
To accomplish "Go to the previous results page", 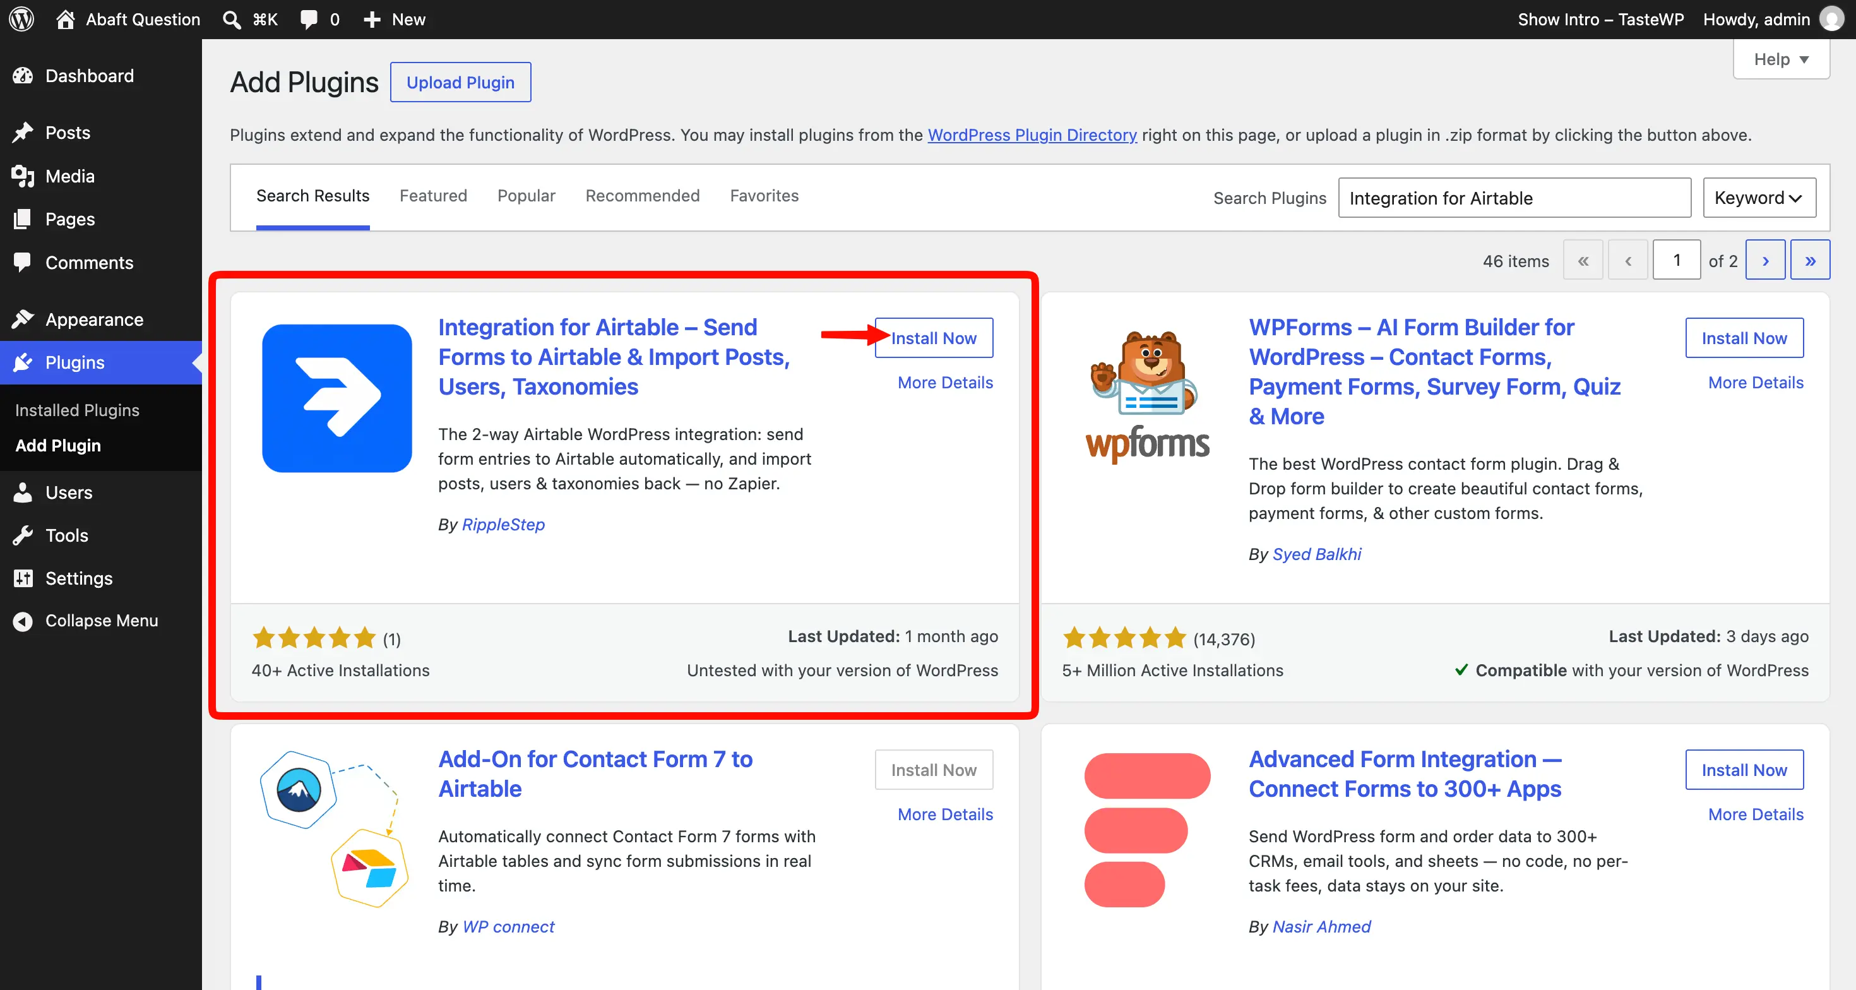I will tap(1627, 260).
